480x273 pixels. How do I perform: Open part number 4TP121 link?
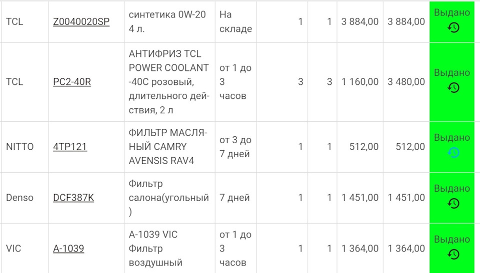(x=70, y=147)
